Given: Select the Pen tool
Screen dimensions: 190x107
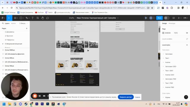Looking at the screenshot, I should (x=27, y=18).
